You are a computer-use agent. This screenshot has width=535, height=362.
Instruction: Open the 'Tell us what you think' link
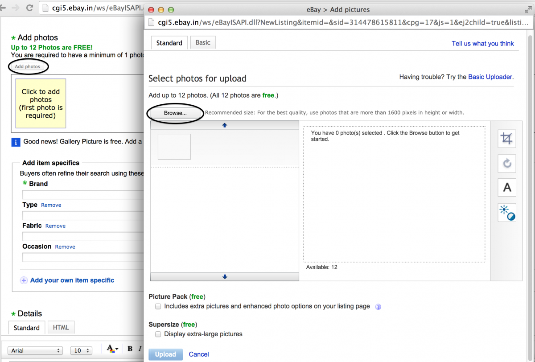[x=482, y=44]
